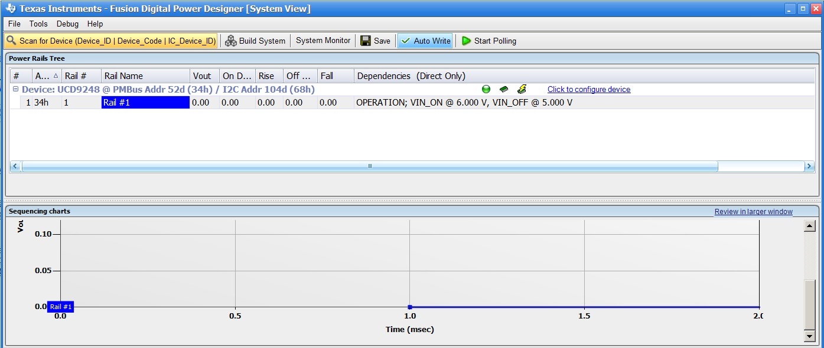Click the rails tree horizontal scrollbar thumb
The height and width of the screenshot is (348, 824).
pos(370,166)
